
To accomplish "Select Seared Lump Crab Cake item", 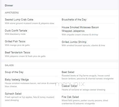I will pos(19,20).
